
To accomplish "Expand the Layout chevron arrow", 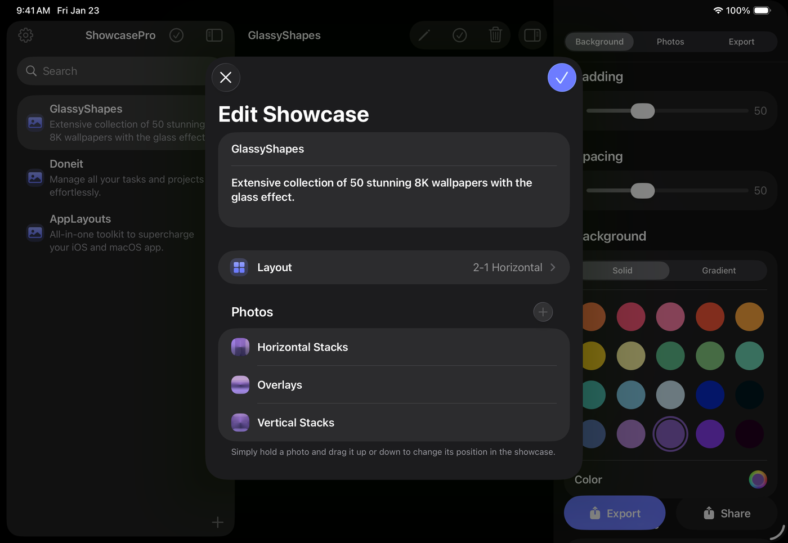I will point(553,267).
